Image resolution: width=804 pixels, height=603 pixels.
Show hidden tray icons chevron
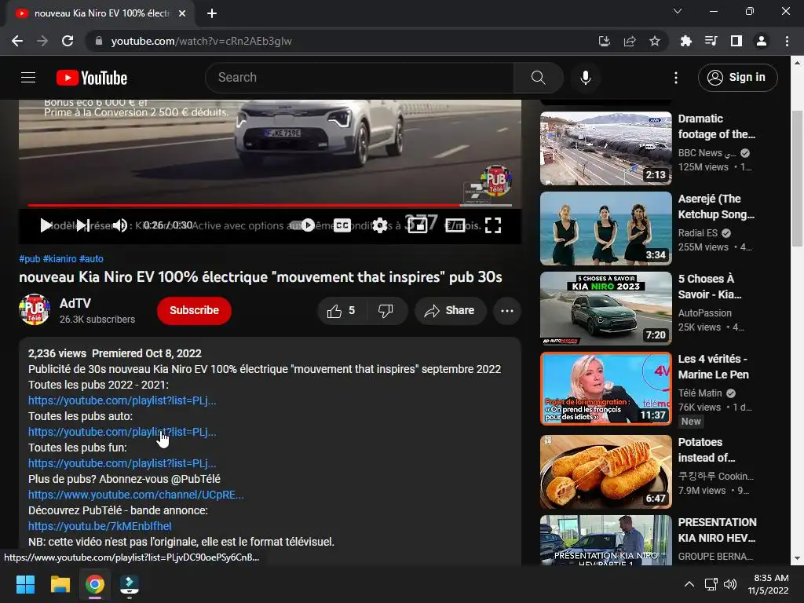(689, 584)
